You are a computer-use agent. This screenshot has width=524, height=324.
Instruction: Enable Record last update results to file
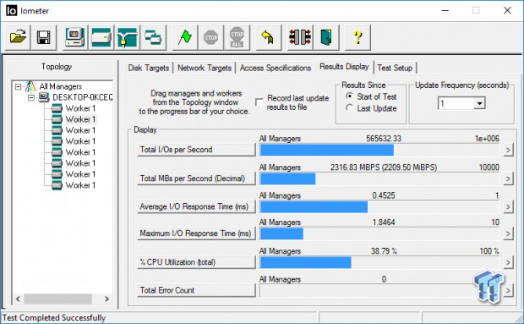click(x=259, y=102)
